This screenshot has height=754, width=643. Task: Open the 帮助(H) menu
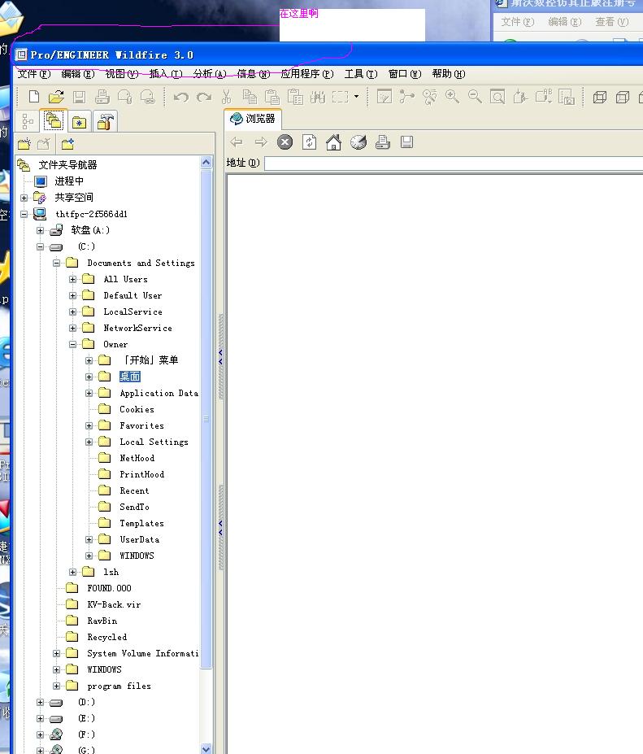point(449,74)
